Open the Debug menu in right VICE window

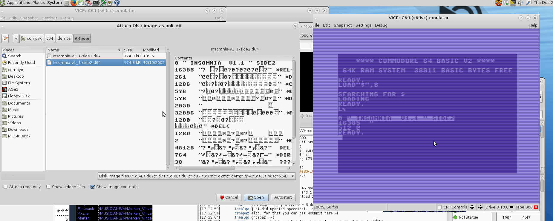click(x=381, y=25)
